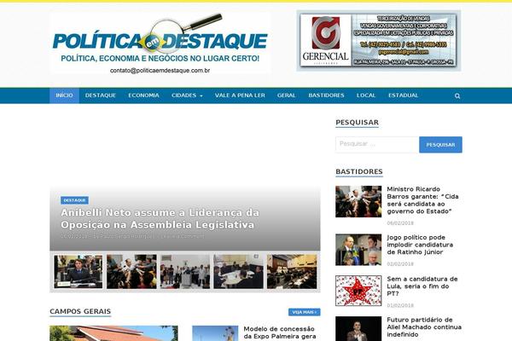This screenshot has height=341, width=512.
Task: Open the CAMPOS GERAIS section heading
Action: point(80,312)
